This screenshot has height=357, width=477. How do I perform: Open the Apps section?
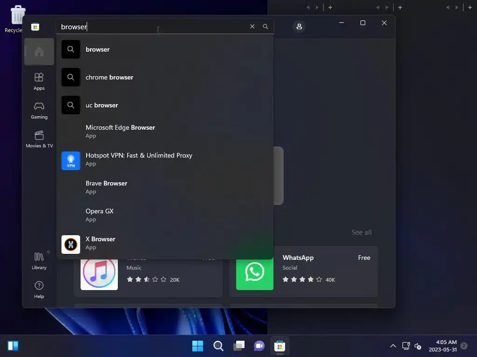[39, 81]
